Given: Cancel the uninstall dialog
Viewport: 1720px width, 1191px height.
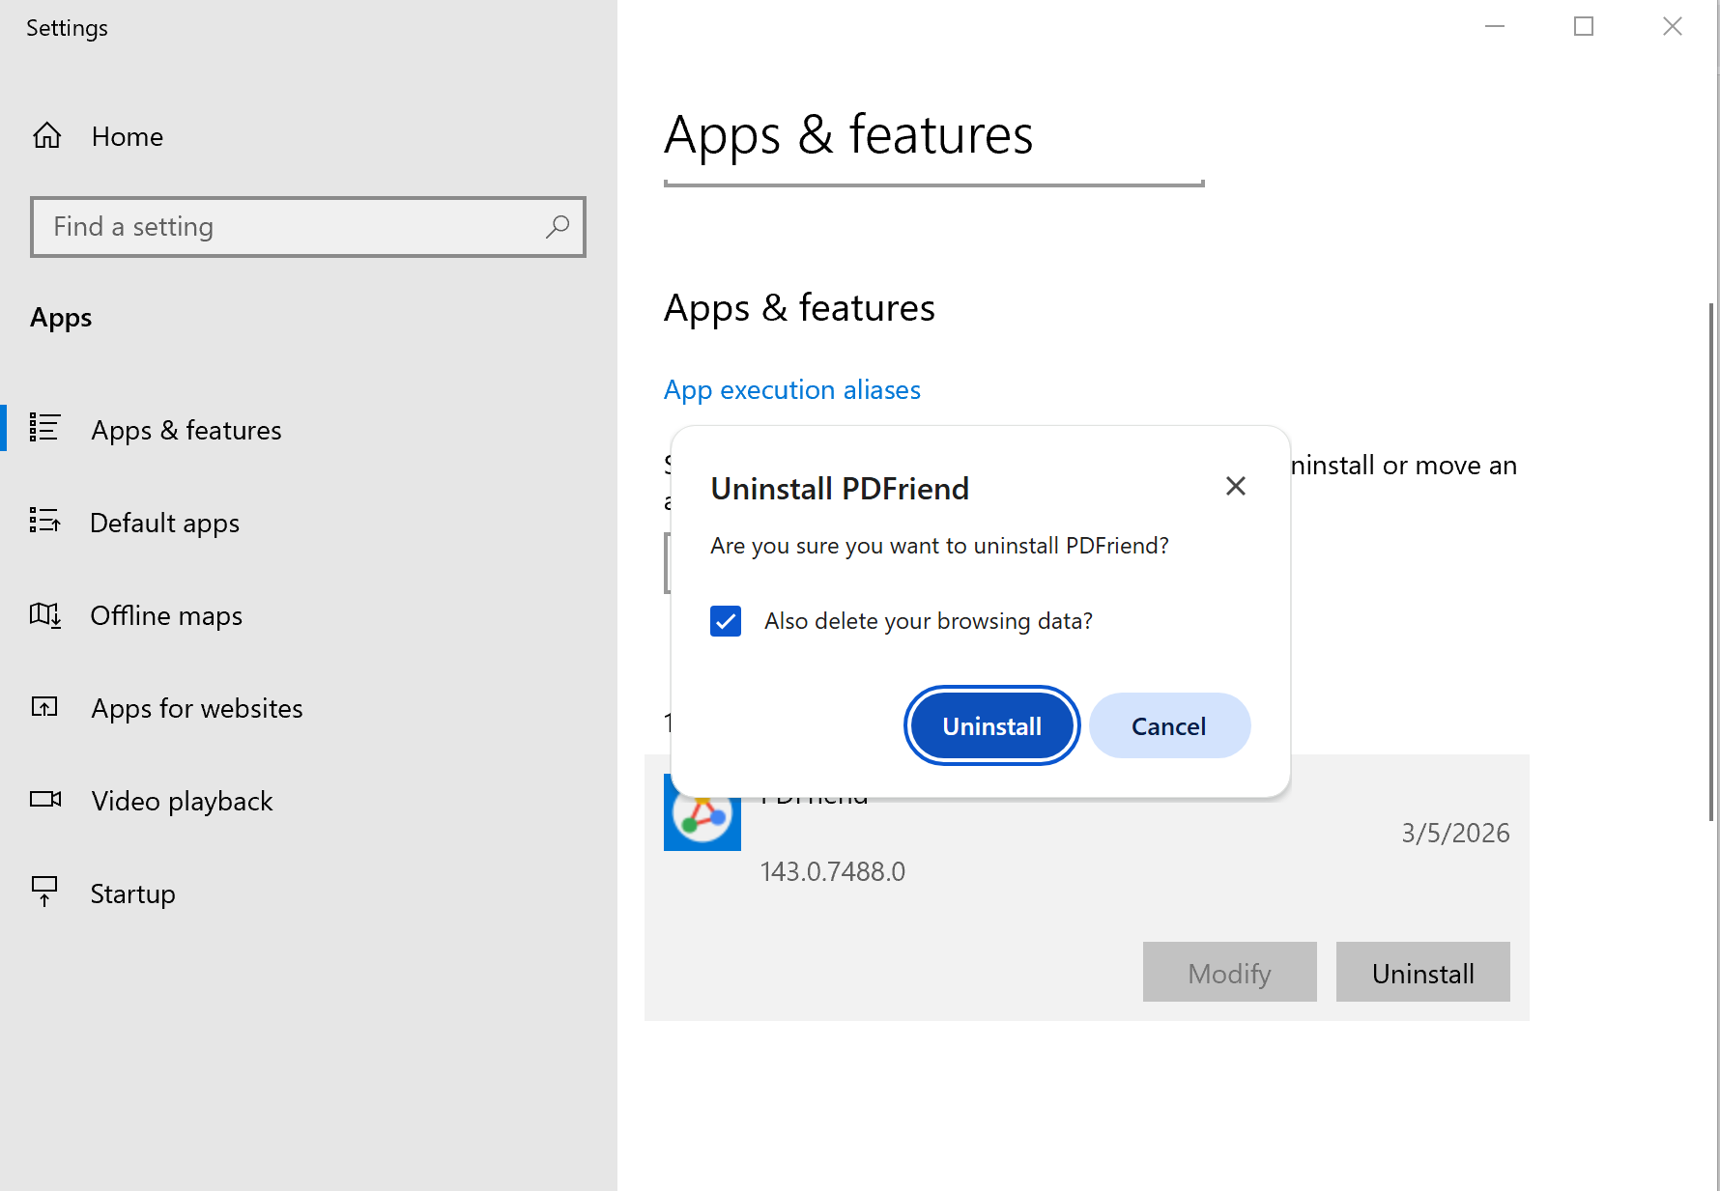Looking at the screenshot, I should pos(1169,725).
